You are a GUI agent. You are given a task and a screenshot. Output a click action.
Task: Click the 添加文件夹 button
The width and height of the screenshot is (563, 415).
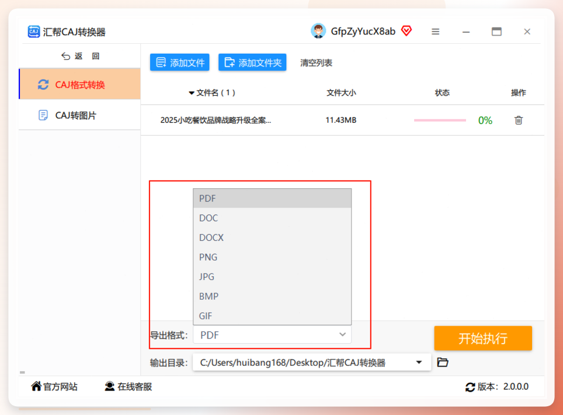pos(252,63)
